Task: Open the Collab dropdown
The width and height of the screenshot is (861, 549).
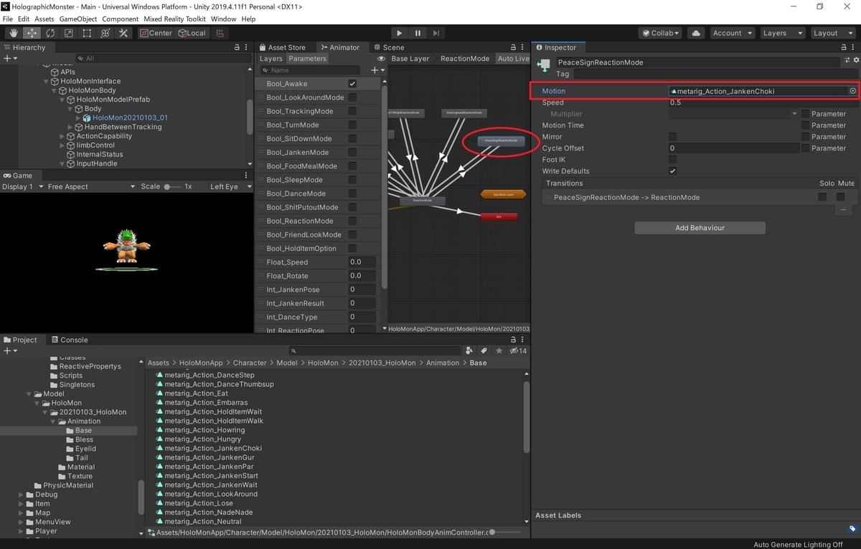Action: (x=660, y=33)
